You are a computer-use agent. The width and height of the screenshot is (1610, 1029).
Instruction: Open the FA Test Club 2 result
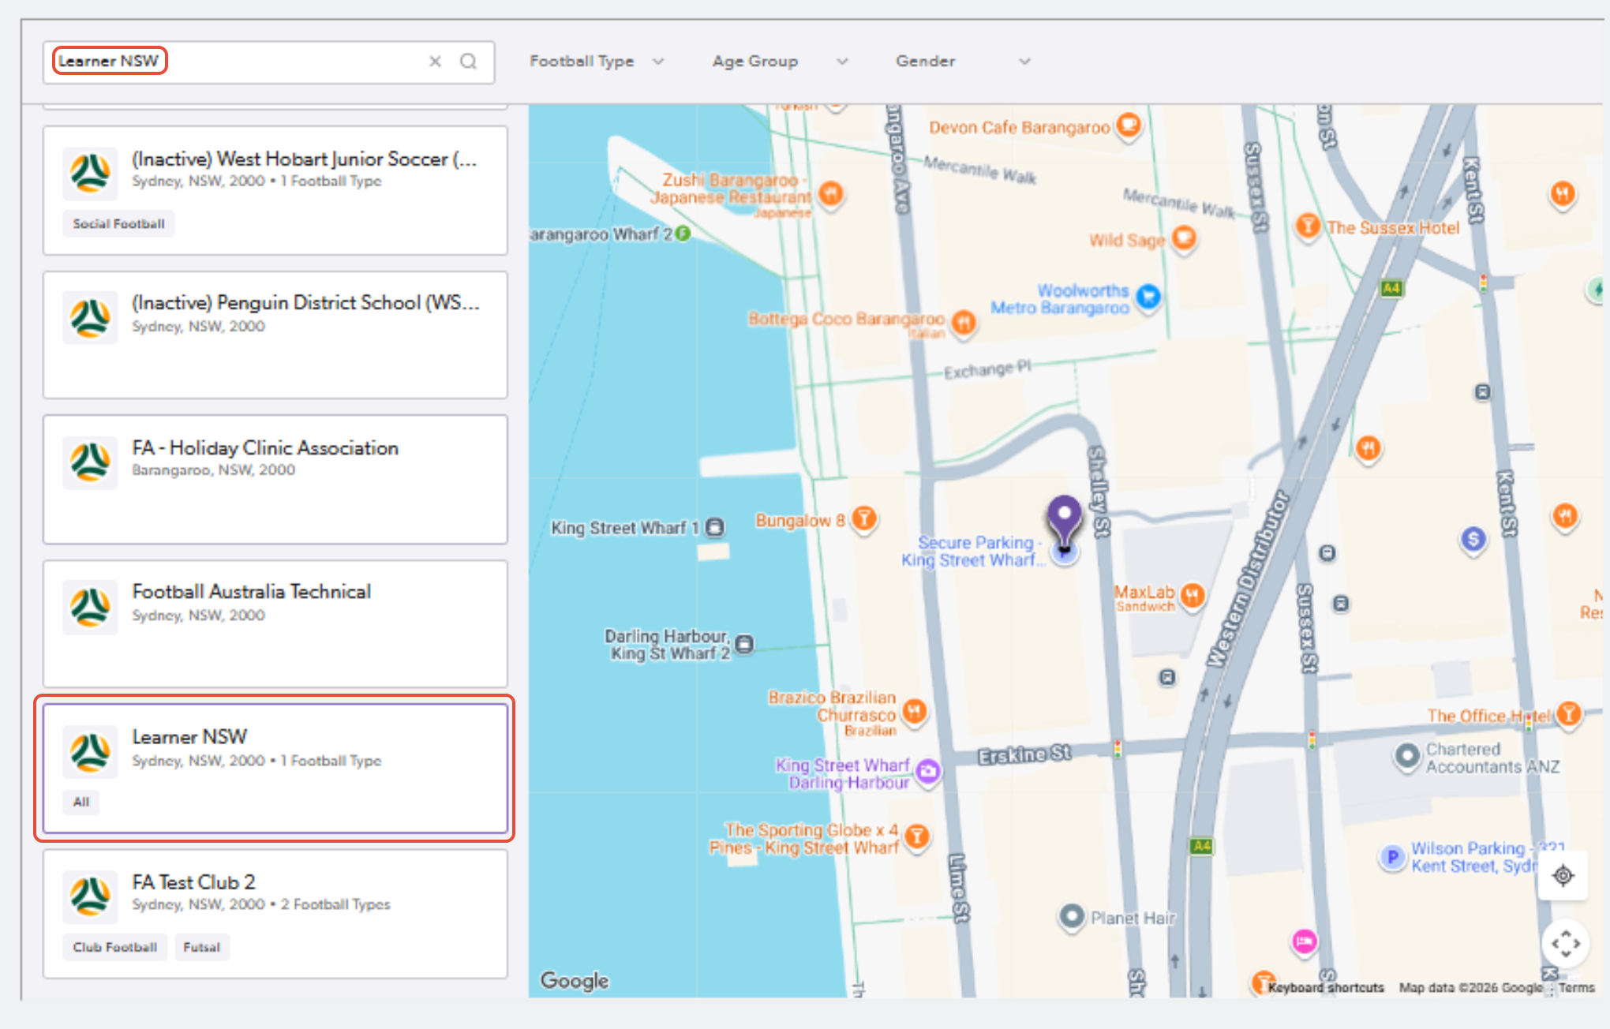(x=275, y=914)
